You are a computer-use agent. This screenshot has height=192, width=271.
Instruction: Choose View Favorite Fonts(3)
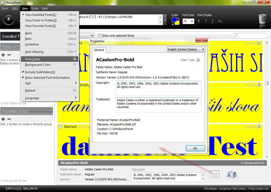(49, 26)
